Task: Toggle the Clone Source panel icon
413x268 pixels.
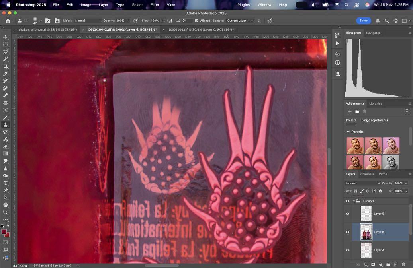Action: pyautogui.click(x=57, y=21)
